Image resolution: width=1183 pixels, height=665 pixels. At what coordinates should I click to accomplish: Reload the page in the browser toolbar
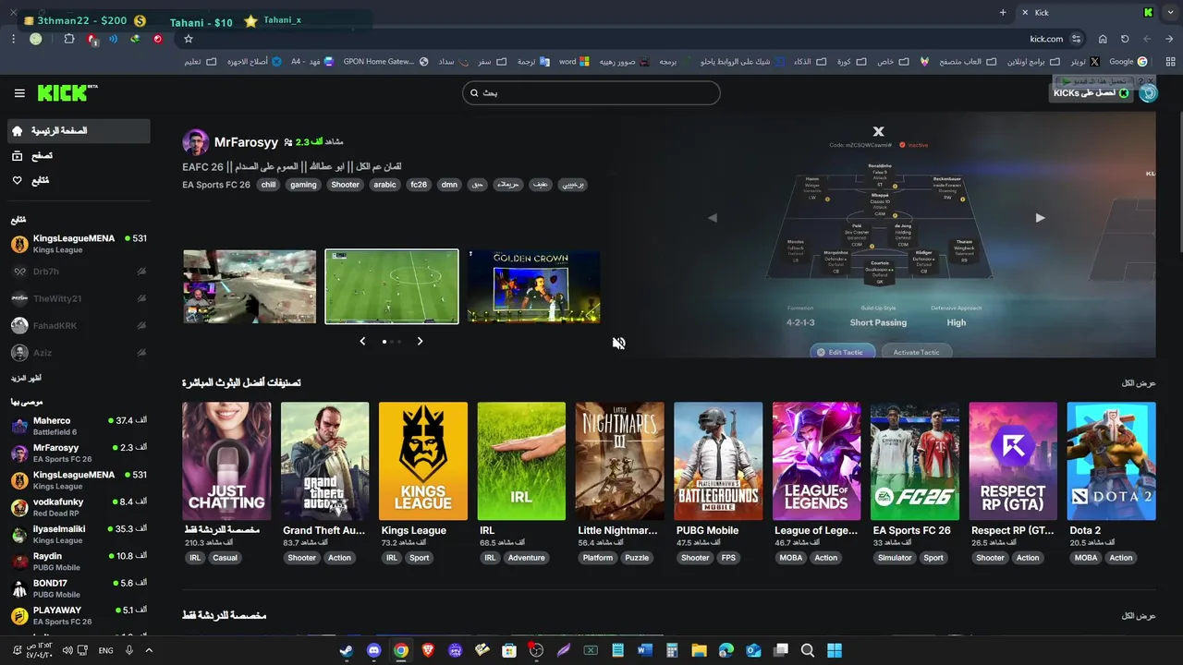[1125, 39]
